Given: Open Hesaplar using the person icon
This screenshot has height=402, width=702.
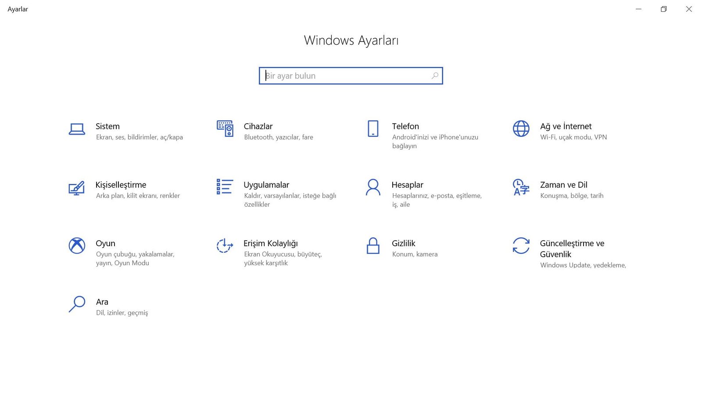Looking at the screenshot, I should coord(373,187).
